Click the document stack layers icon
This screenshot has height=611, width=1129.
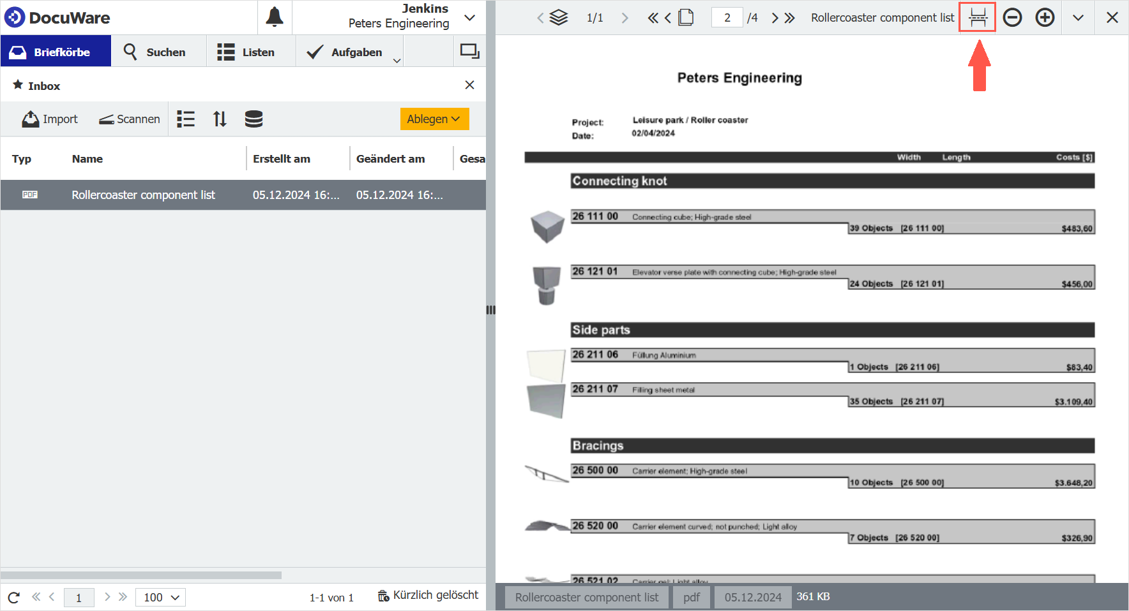pos(559,17)
